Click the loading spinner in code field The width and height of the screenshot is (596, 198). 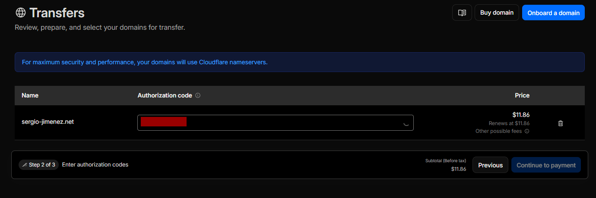click(x=406, y=123)
